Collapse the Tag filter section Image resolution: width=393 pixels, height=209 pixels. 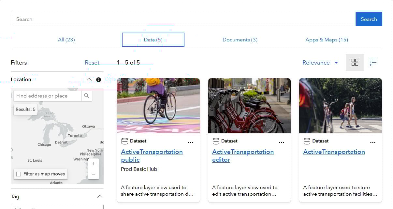pyautogui.click(x=100, y=196)
